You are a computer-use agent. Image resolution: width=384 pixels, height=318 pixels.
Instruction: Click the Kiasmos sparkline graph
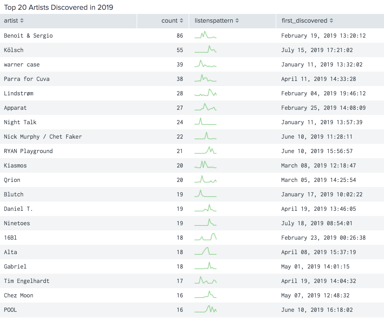coord(205,165)
